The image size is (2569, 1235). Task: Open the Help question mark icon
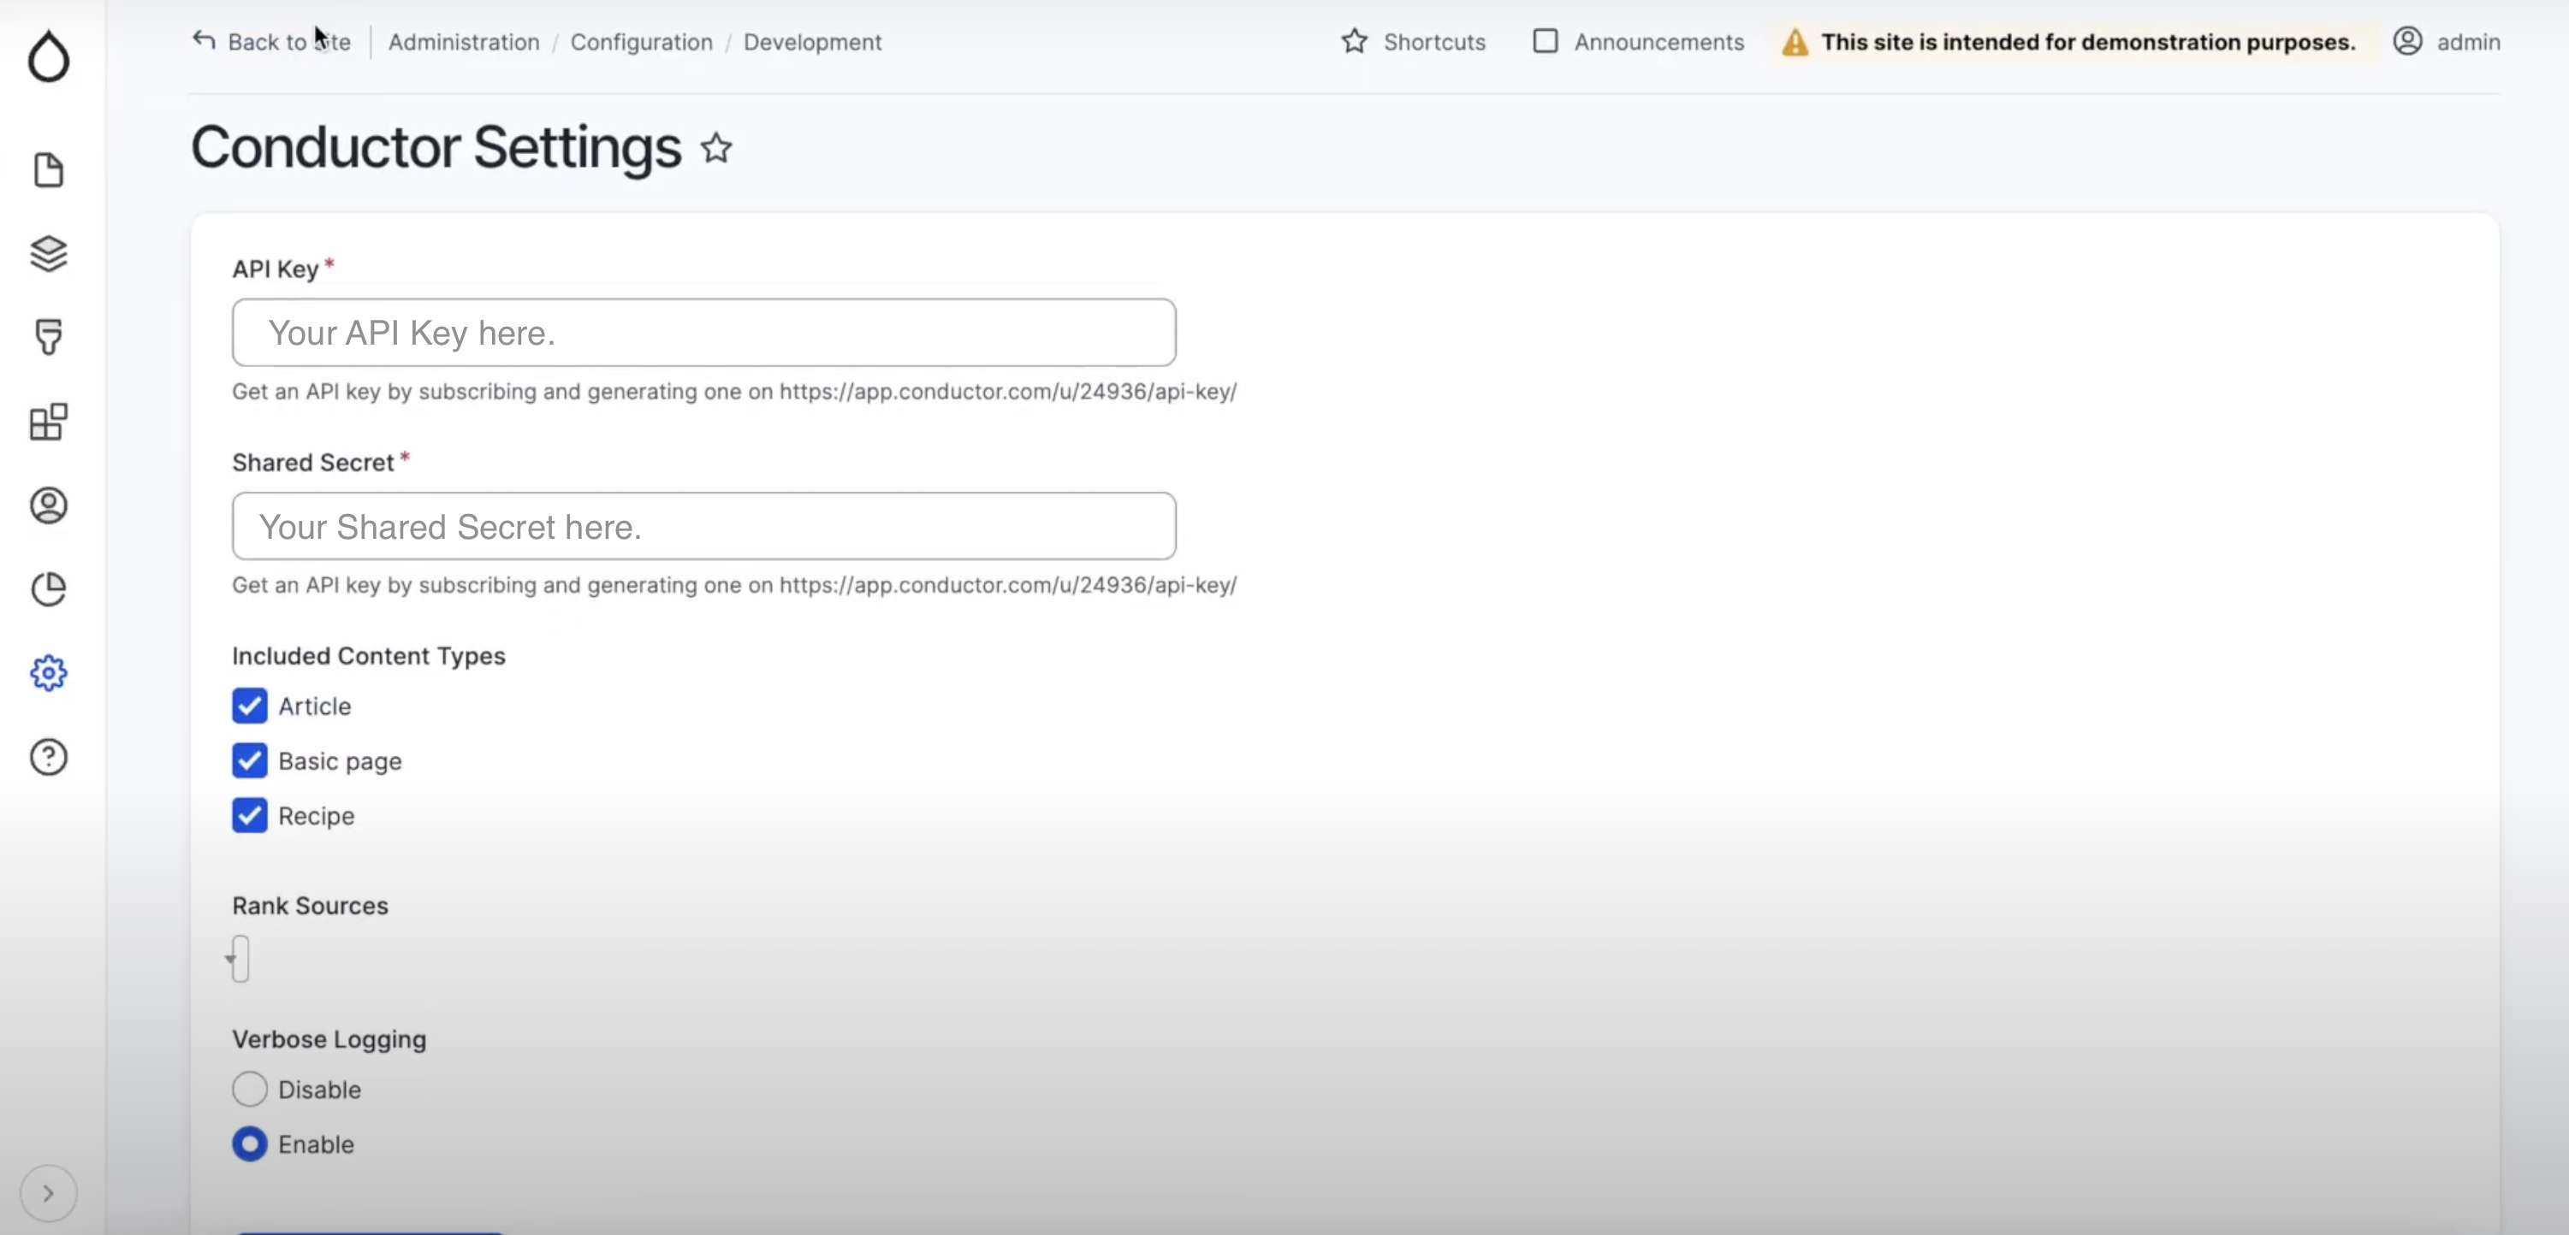coord(48,758)
